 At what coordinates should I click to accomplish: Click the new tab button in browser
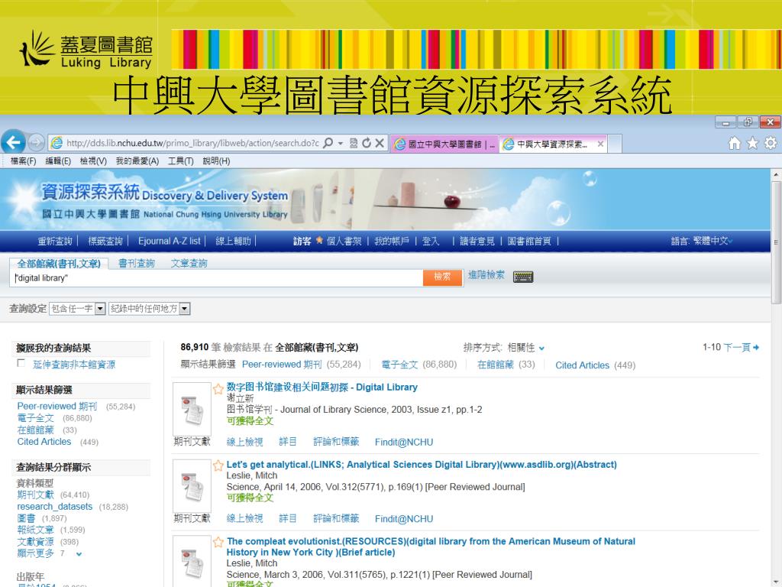click(x=615, y=144)
